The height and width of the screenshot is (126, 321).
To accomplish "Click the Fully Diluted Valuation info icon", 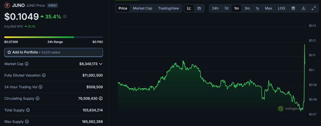I will 44,75.
